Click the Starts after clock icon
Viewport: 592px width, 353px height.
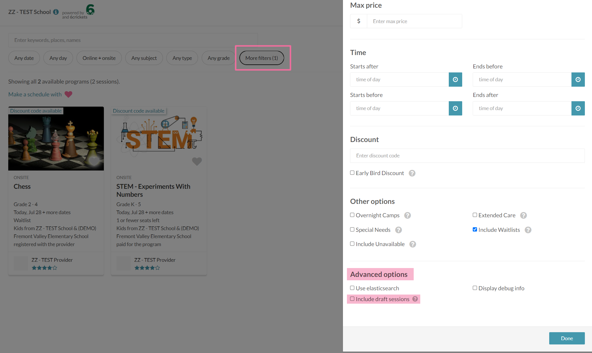tap(455, 80)
